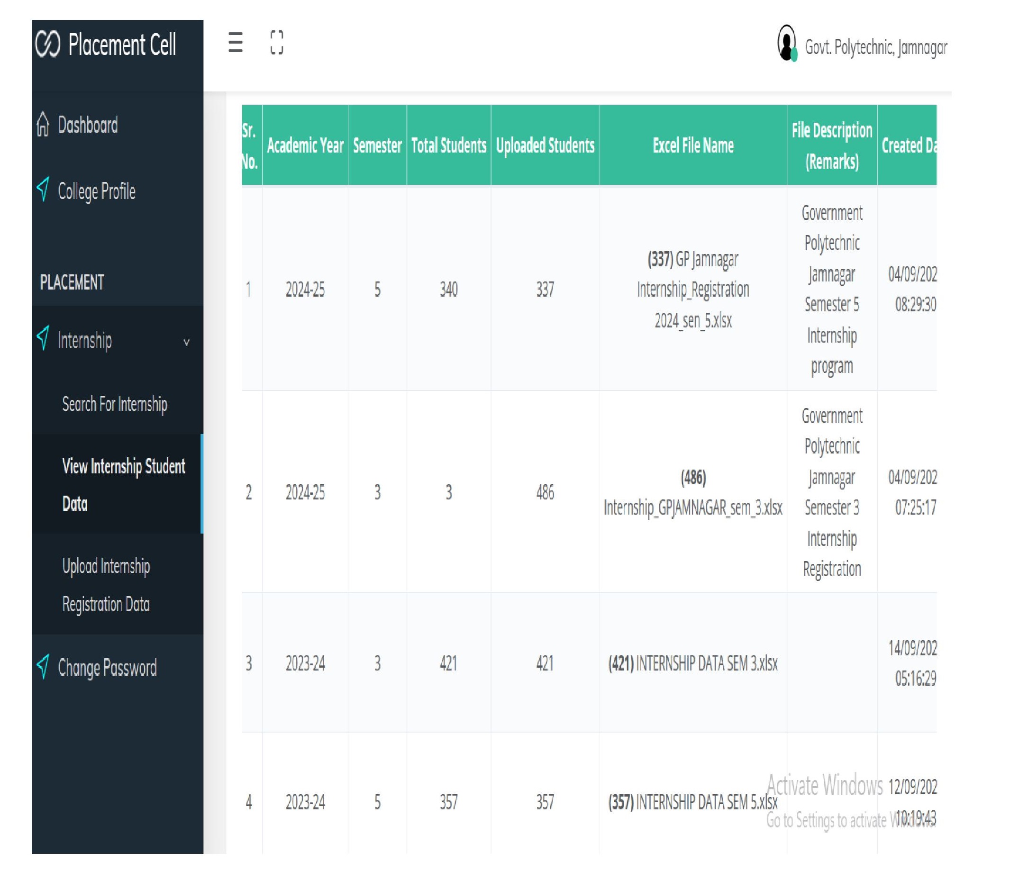The height and width of the screenshot is (879, 1019).
Task: Click College Profile arrow icon
Action: tap(43, 190)
